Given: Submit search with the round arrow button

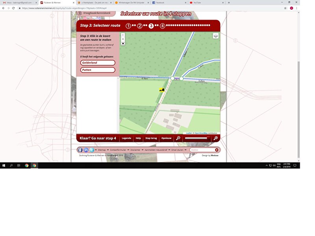Looking at the screenshot, I should [217, 150].
